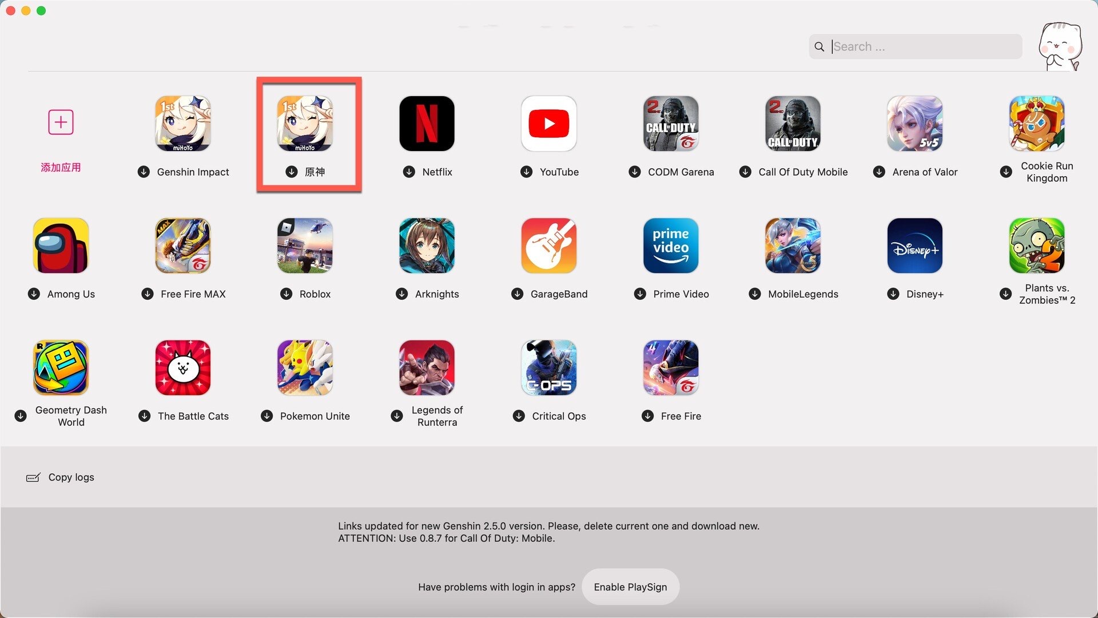
Task: Open the Genshin Impact app icon
Action: 183,123
